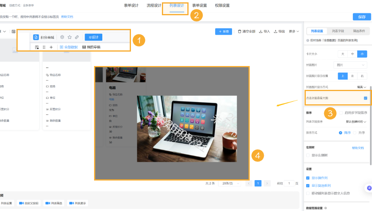Open the 列表展示 video tutorial
This screenshot has width=372, height=211.
point(78,203)
